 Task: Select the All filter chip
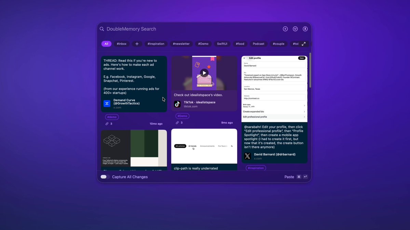coord(106,44)
